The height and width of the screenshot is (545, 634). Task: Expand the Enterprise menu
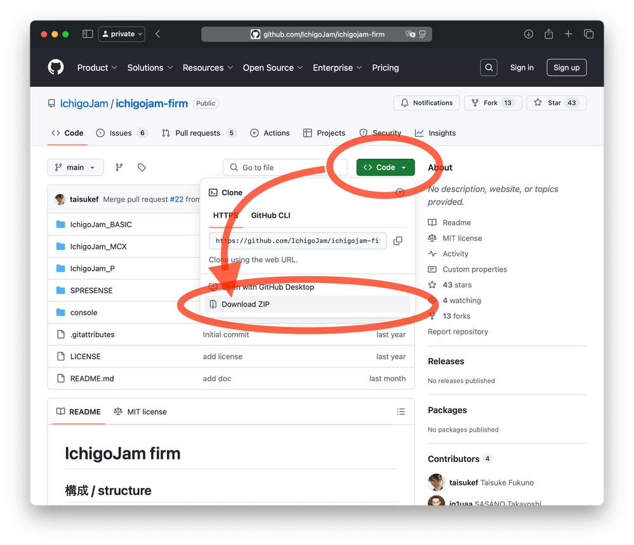pyautogui.click(x=337, y=67)
